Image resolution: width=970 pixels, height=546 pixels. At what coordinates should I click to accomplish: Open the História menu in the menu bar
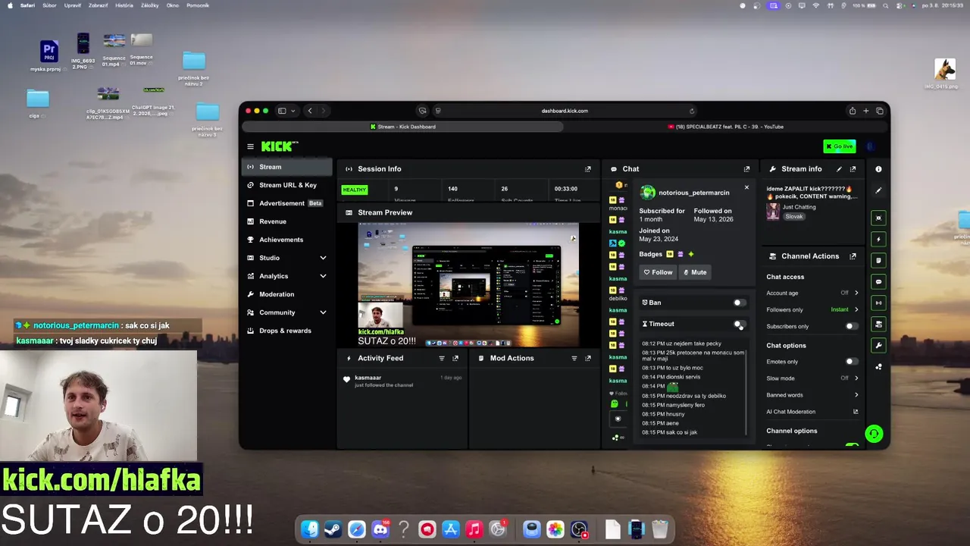(x=124, y=5)
